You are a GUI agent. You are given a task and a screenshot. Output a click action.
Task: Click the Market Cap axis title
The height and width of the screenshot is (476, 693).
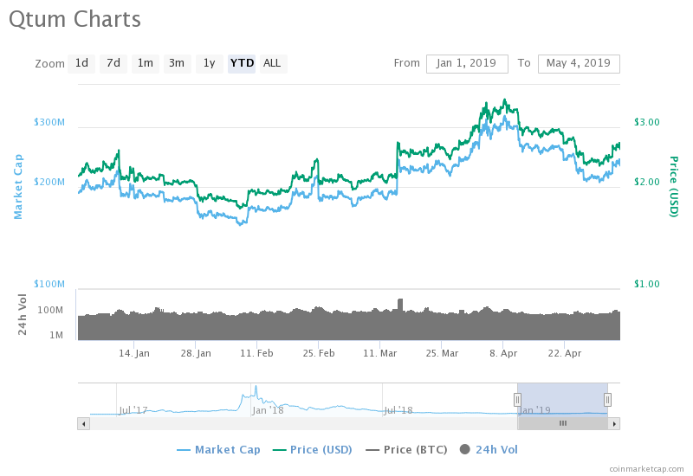17,186
